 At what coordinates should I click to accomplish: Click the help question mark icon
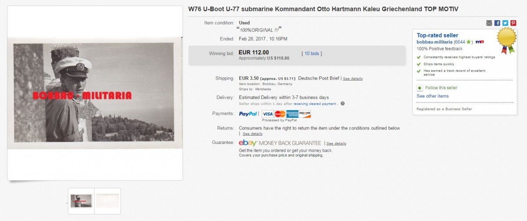[x=343, y=104]
